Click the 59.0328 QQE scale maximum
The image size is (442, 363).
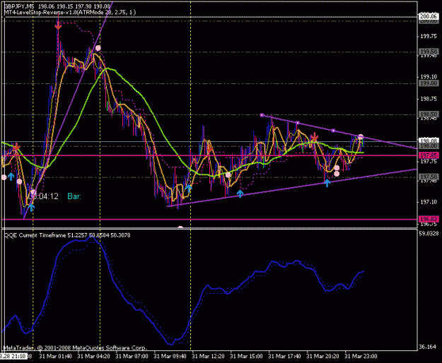coord(429,233)
